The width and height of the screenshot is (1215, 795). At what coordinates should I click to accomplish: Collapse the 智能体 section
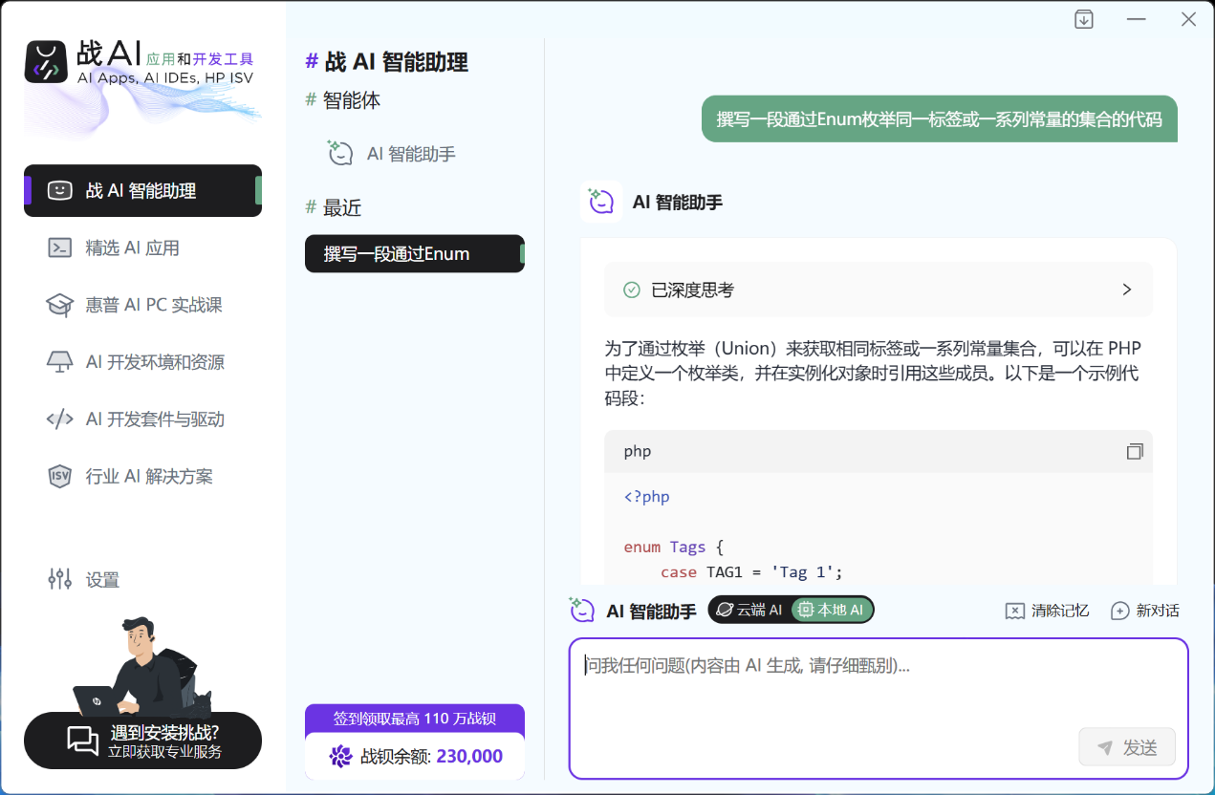pyautogui.click(x=342, y=98)
